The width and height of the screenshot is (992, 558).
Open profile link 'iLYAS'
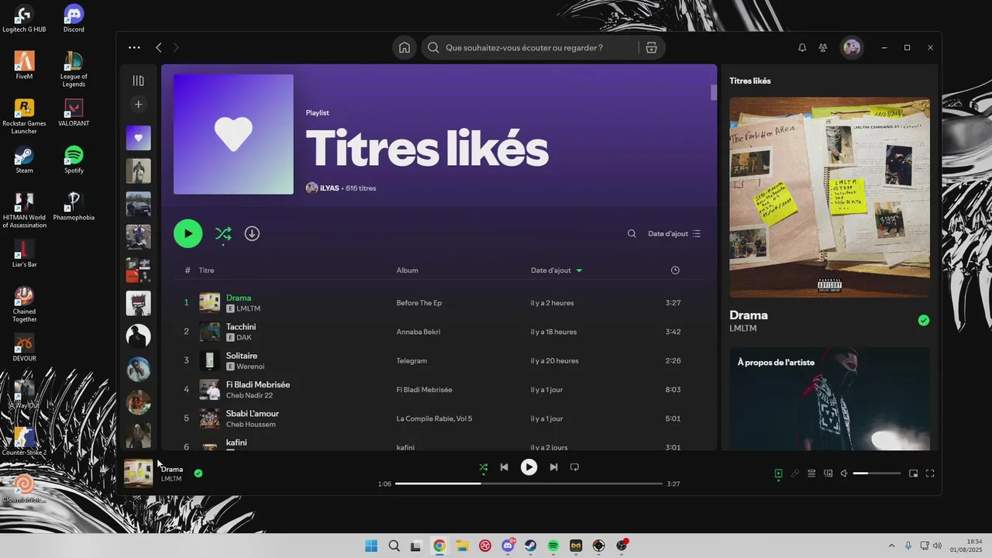[x=329, y=188]
